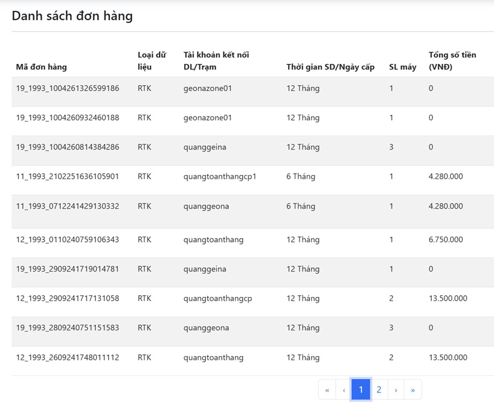Image resolution: width=494 pixels, height=402 pixels.
Task: Click machine count 3 in order 19_1993_1004260814384286
Action: tap(391, 147)
